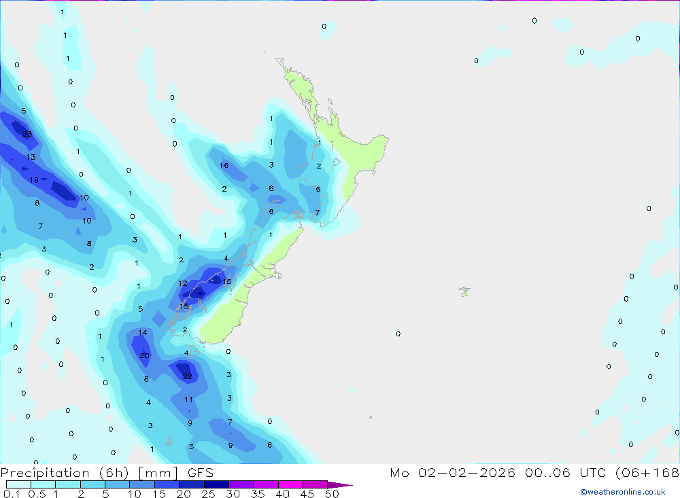Click the legend label '35'

coord(258,494)
